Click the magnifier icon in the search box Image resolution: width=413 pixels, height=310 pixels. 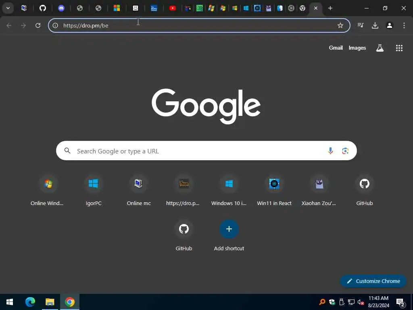point(67,151)
